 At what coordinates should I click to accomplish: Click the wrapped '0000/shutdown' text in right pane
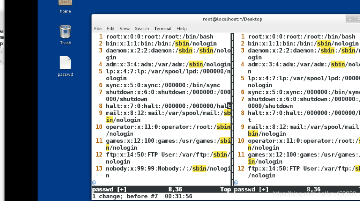[270, 106]
